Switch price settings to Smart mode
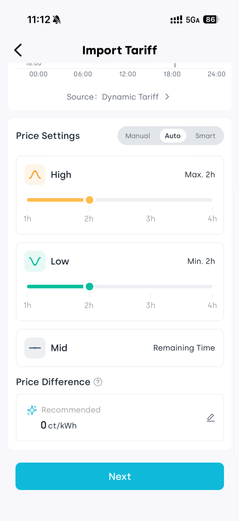Image resolution: width=239 pixels, height=521 pixels. pos(205,136)
